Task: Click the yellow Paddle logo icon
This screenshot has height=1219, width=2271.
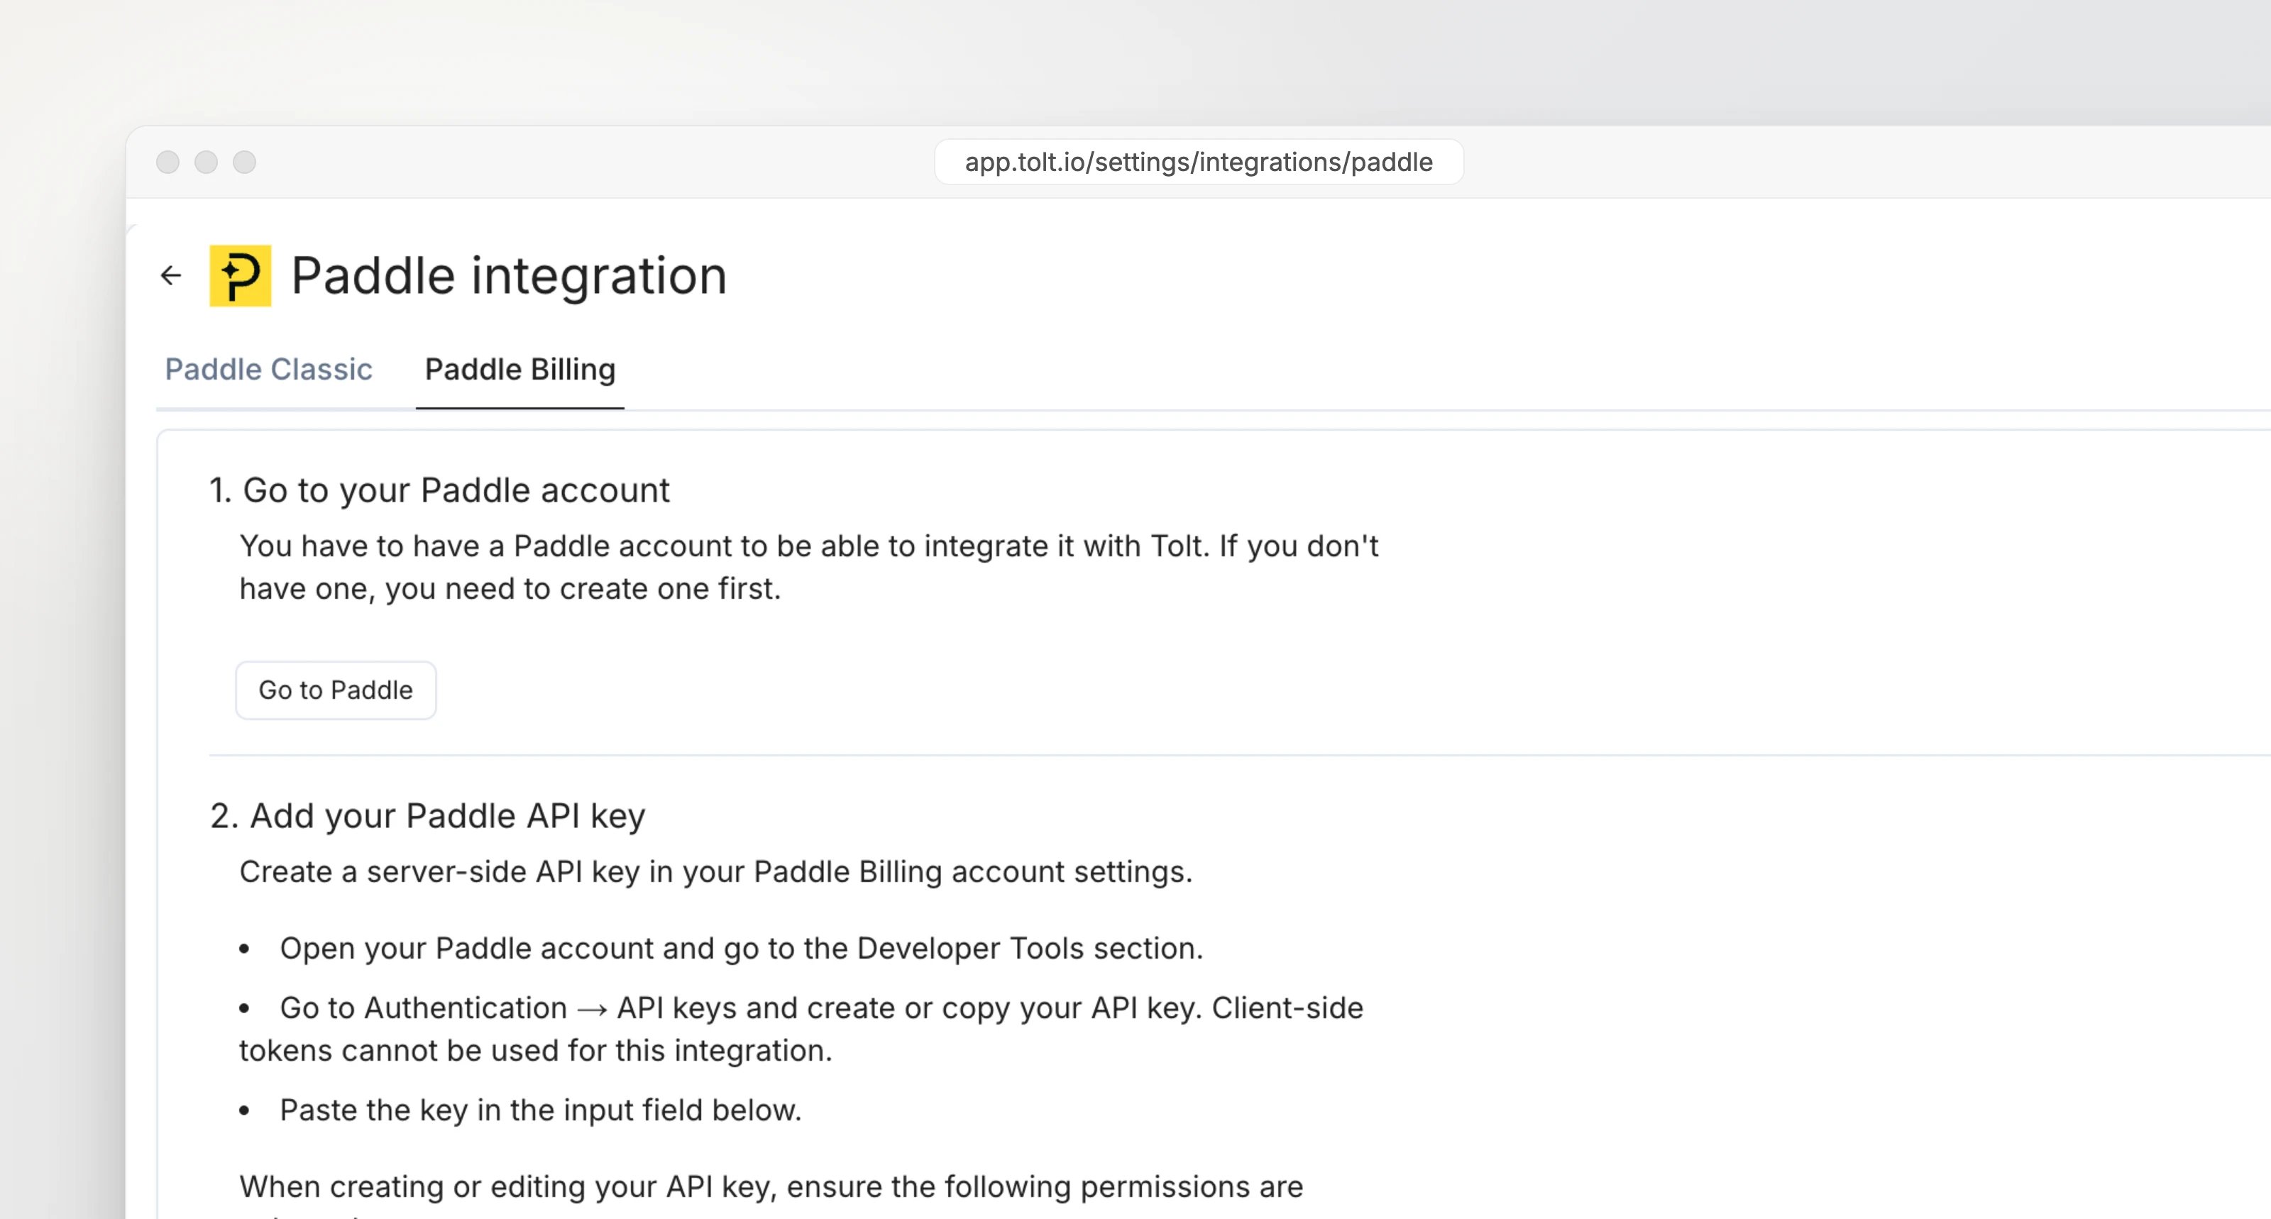Action: click(x=240, y=276)
